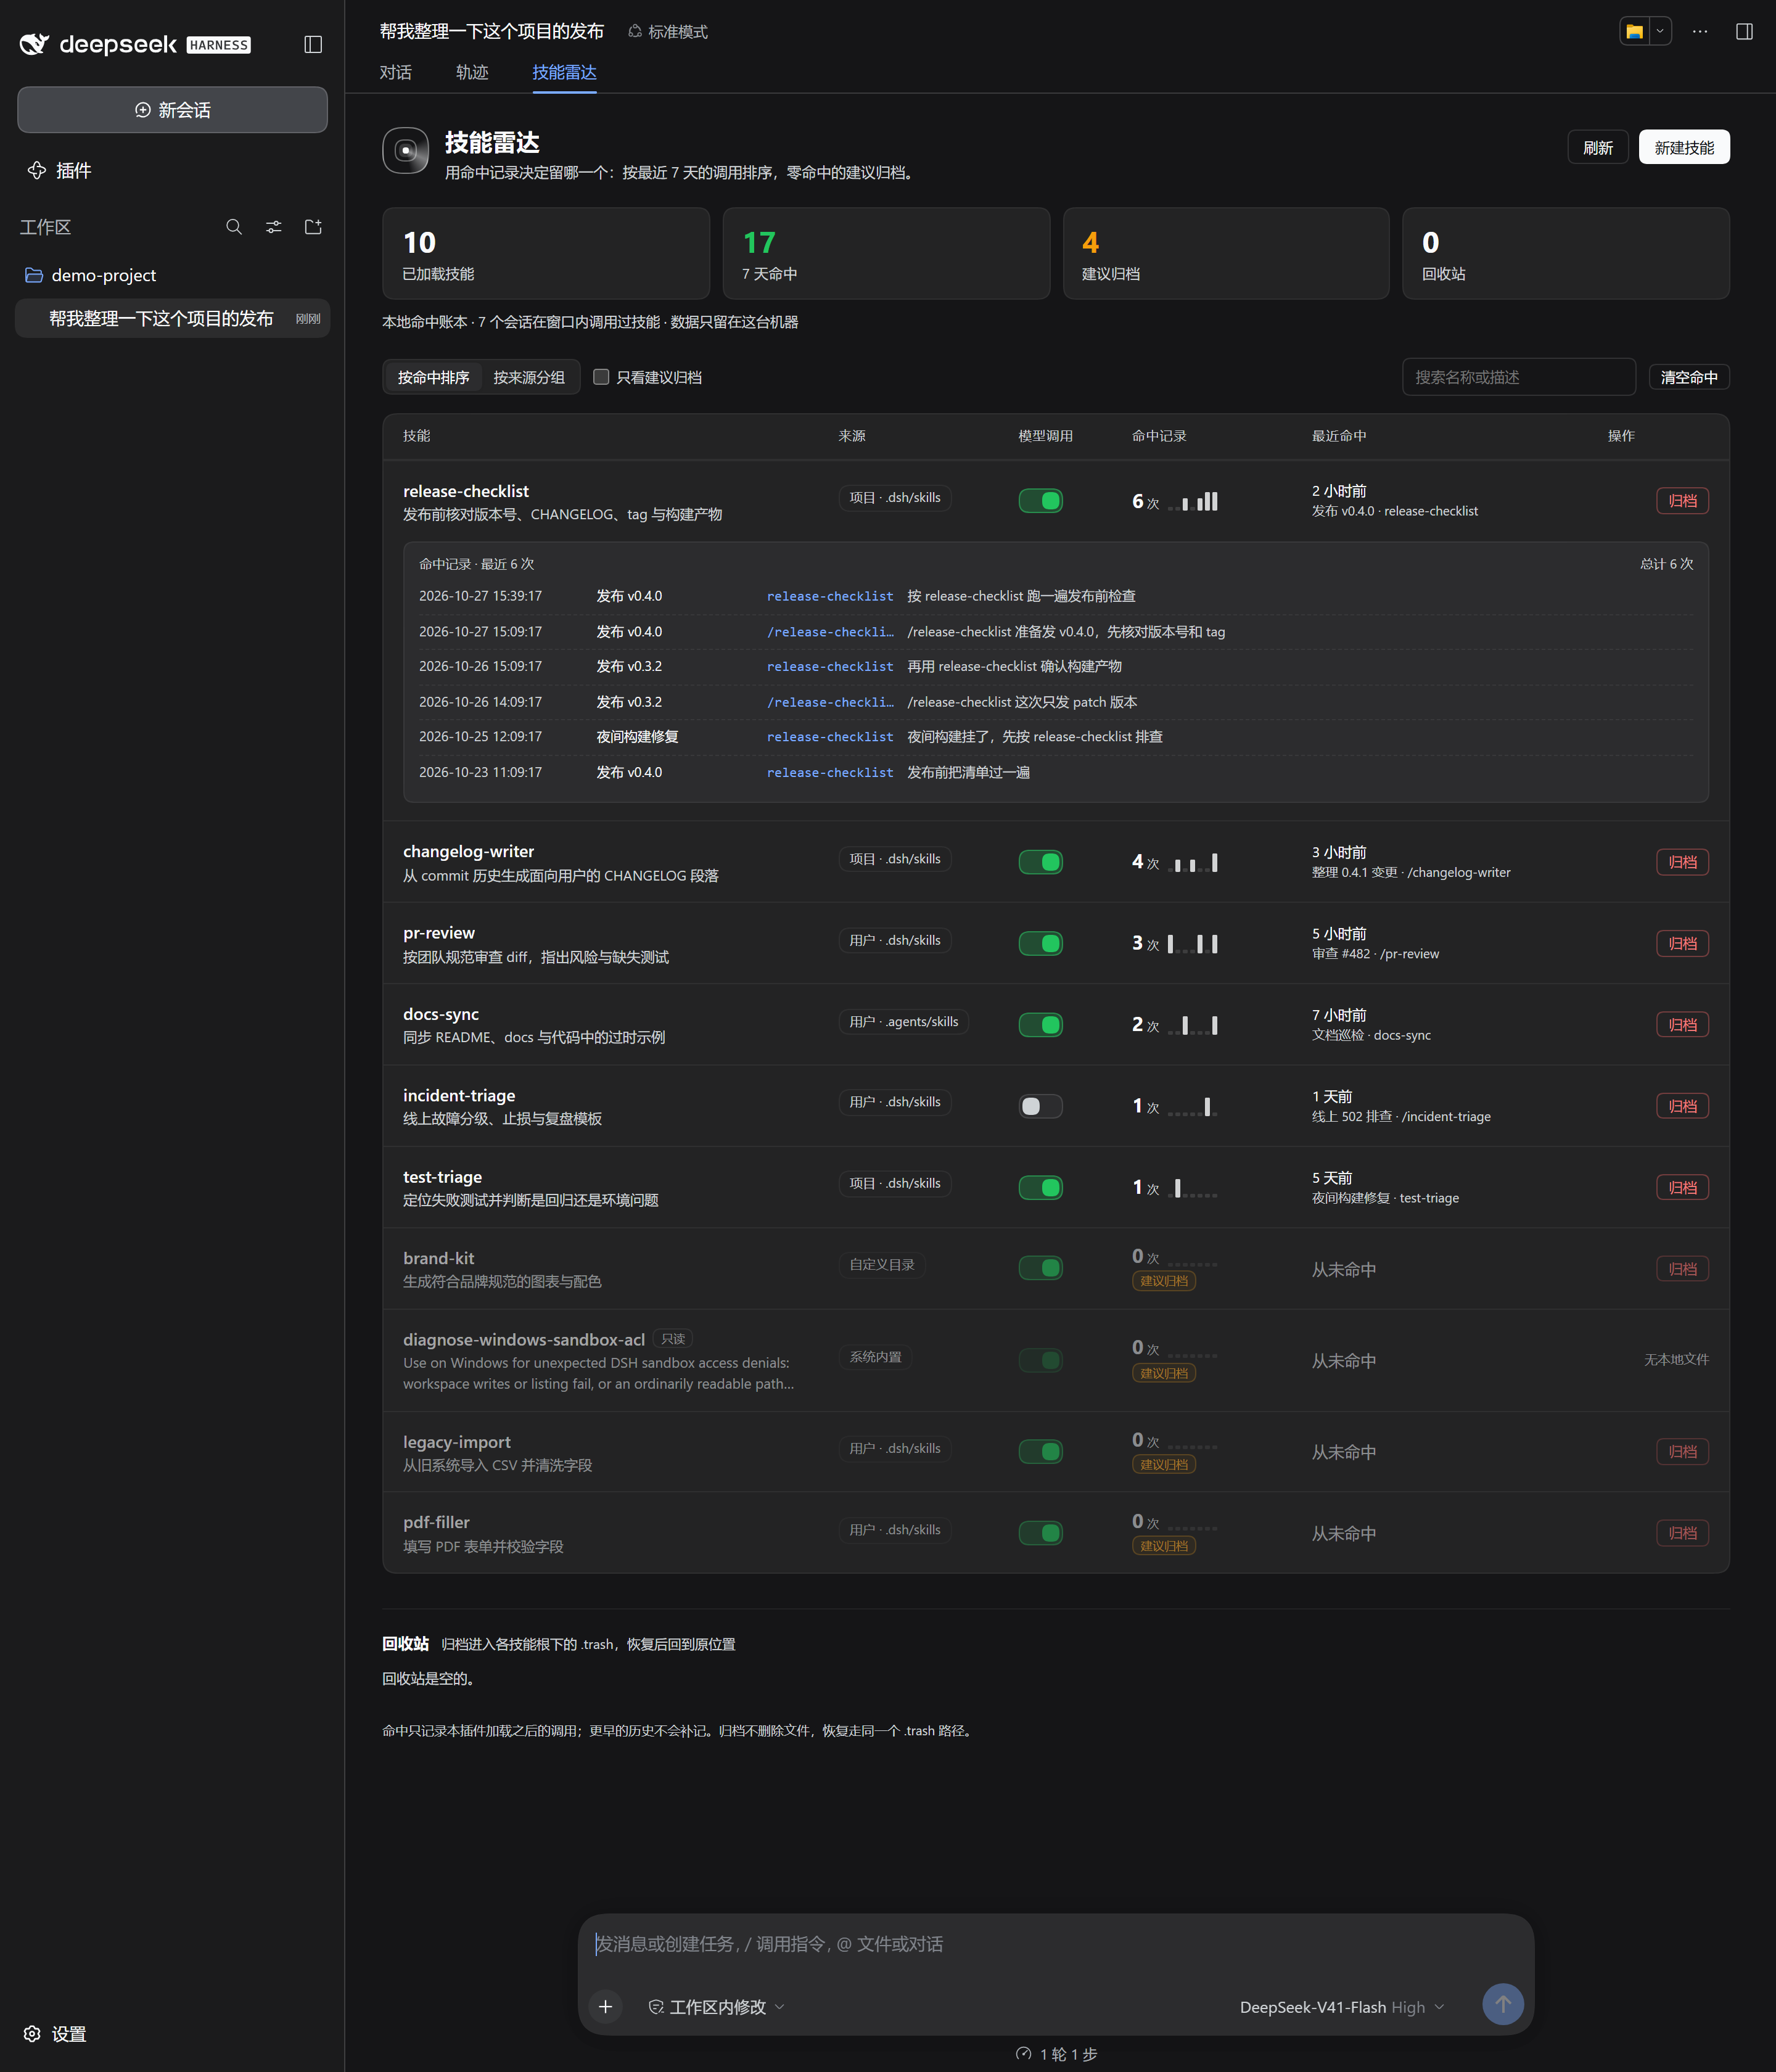Enable the incident-triage model toggle
Viewport: 1776px width, 2072px height.
[x=1040, y=1106]
